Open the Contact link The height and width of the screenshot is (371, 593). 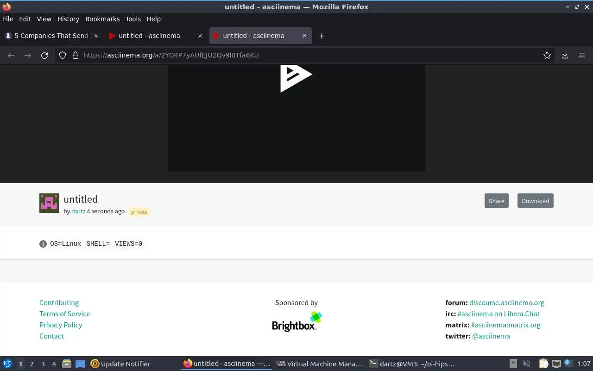point(51,336)
